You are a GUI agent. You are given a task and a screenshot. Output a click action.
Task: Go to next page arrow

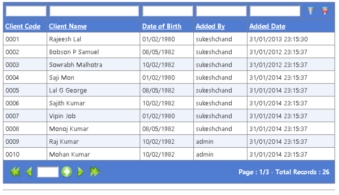[x=81, y=172]
